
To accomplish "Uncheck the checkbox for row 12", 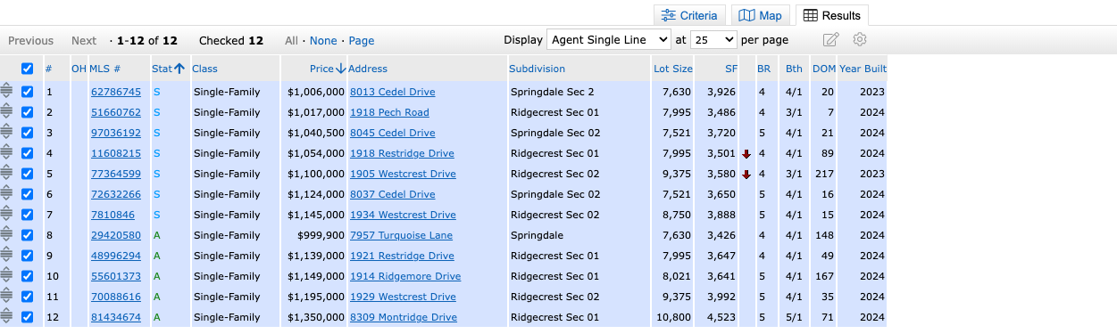I will pos(27,317).
